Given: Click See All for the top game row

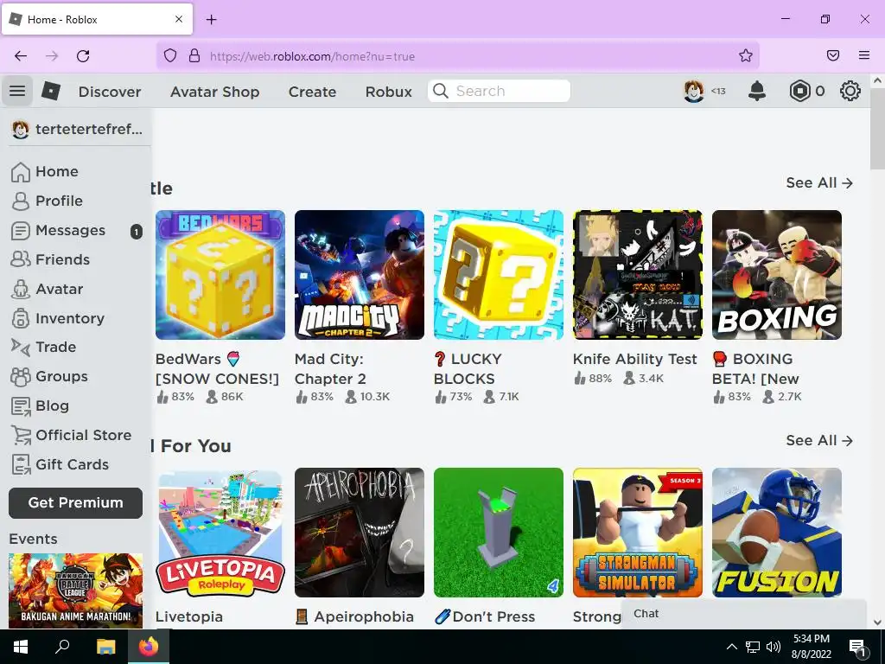Looking at the screenshot, I should 819,183.
